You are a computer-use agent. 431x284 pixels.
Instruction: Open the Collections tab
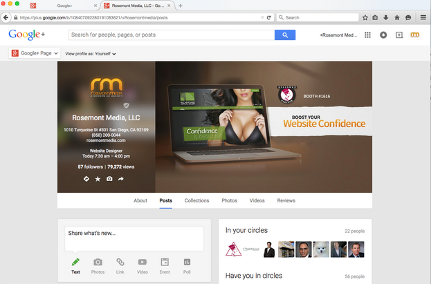[x=196, y=200]
